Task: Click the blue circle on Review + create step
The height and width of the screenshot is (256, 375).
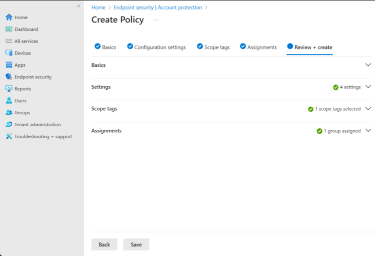Action: click(x=290, y=46)
